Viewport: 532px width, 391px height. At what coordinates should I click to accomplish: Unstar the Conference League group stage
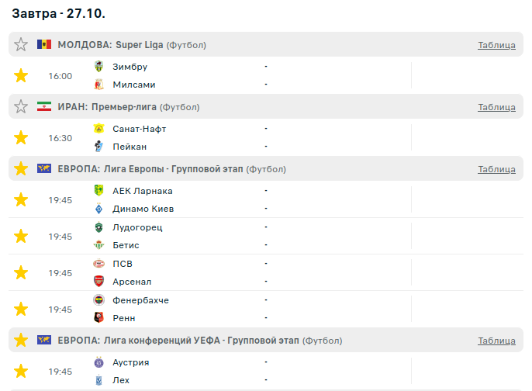pos(21,341)
